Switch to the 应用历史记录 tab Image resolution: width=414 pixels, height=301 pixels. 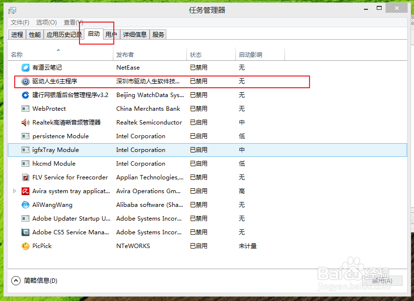[x=64, y=34]
